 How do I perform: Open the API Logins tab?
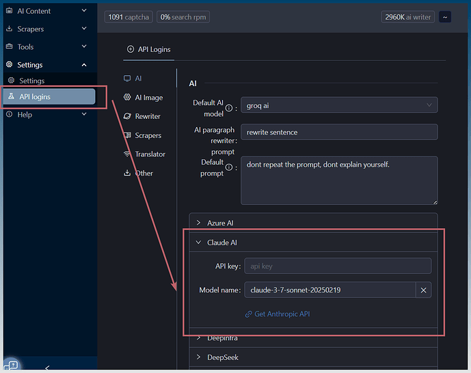pyautogui.click(x=149, y=49)
